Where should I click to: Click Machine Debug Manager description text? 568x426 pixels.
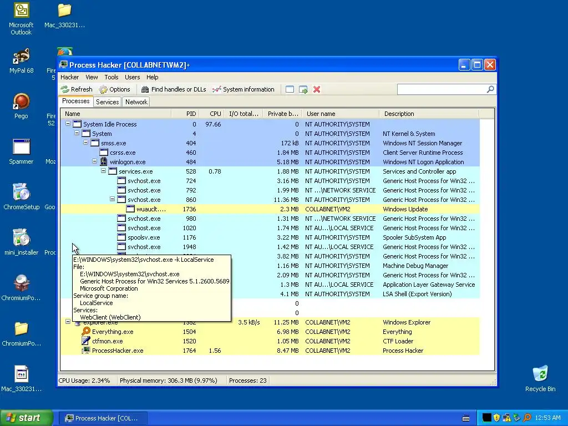pos(415,266)
